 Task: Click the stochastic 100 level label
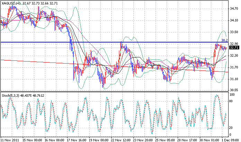pyautogui.click(x=232, y=95)
